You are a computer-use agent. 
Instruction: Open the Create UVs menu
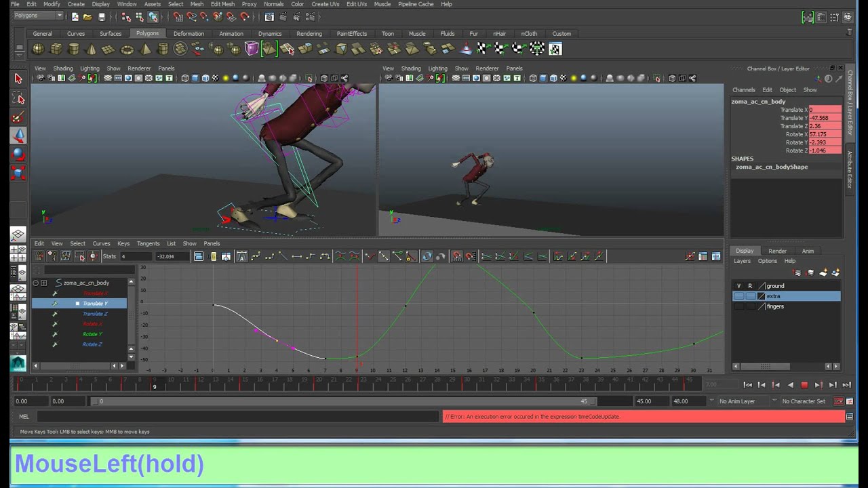325,4
